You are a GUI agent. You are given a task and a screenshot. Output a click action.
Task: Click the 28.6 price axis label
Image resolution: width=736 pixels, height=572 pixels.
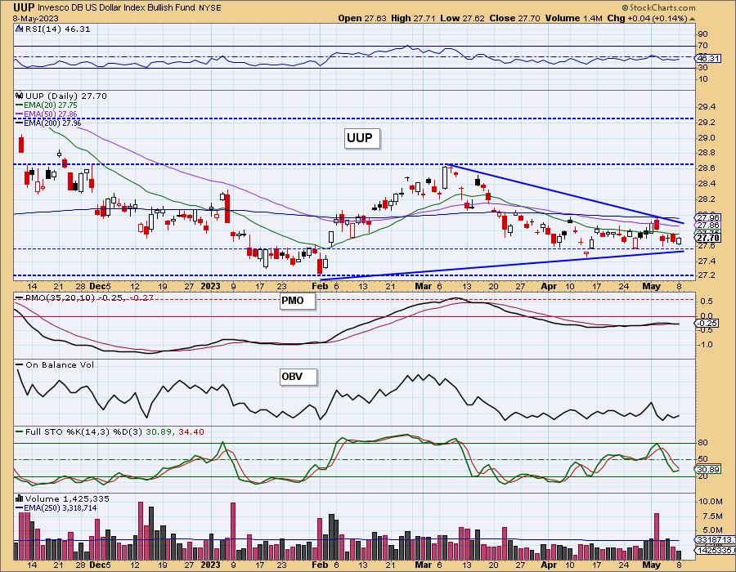pyautogui.click(x=707, y=168)
